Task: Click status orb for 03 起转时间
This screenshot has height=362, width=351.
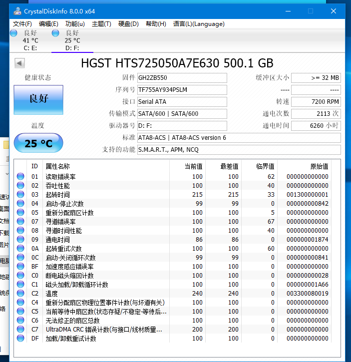Action: pyautogui.click(x=20, y=194)
